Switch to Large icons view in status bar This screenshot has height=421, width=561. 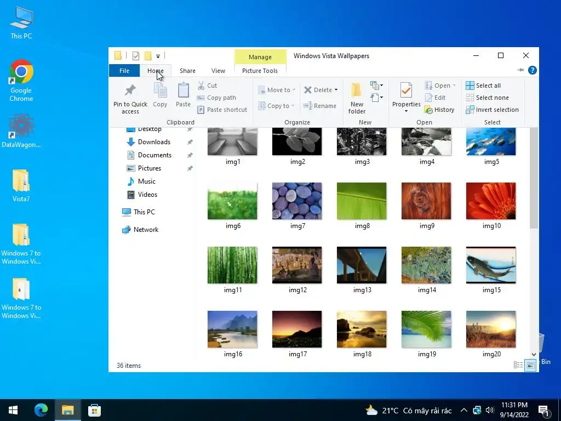click(x=530, y=365)
